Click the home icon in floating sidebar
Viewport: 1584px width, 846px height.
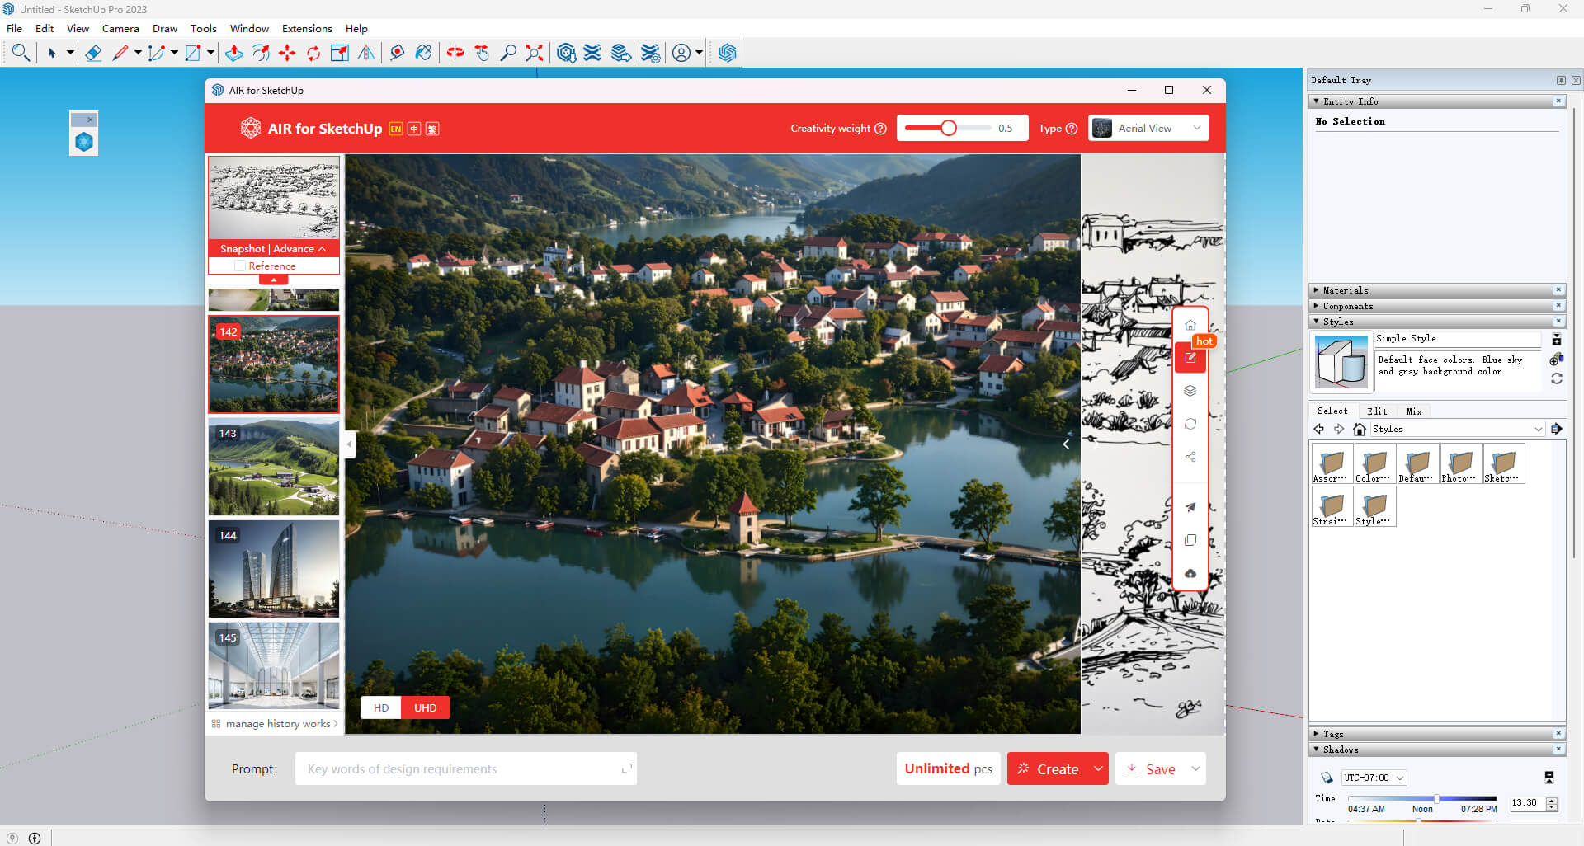click(1190, 325)
